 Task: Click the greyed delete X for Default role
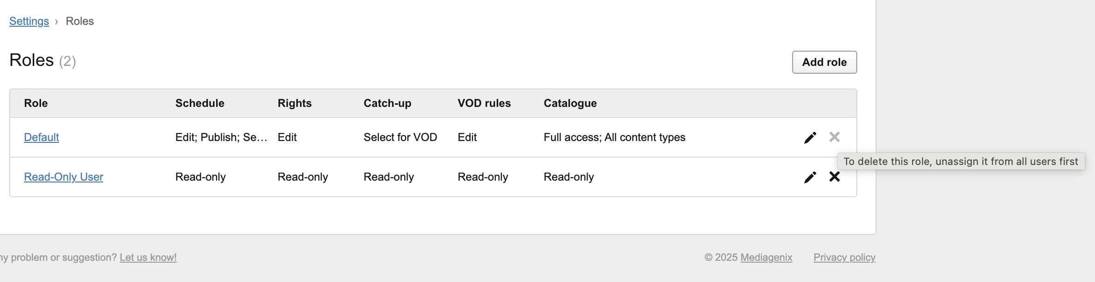(834, 137)
